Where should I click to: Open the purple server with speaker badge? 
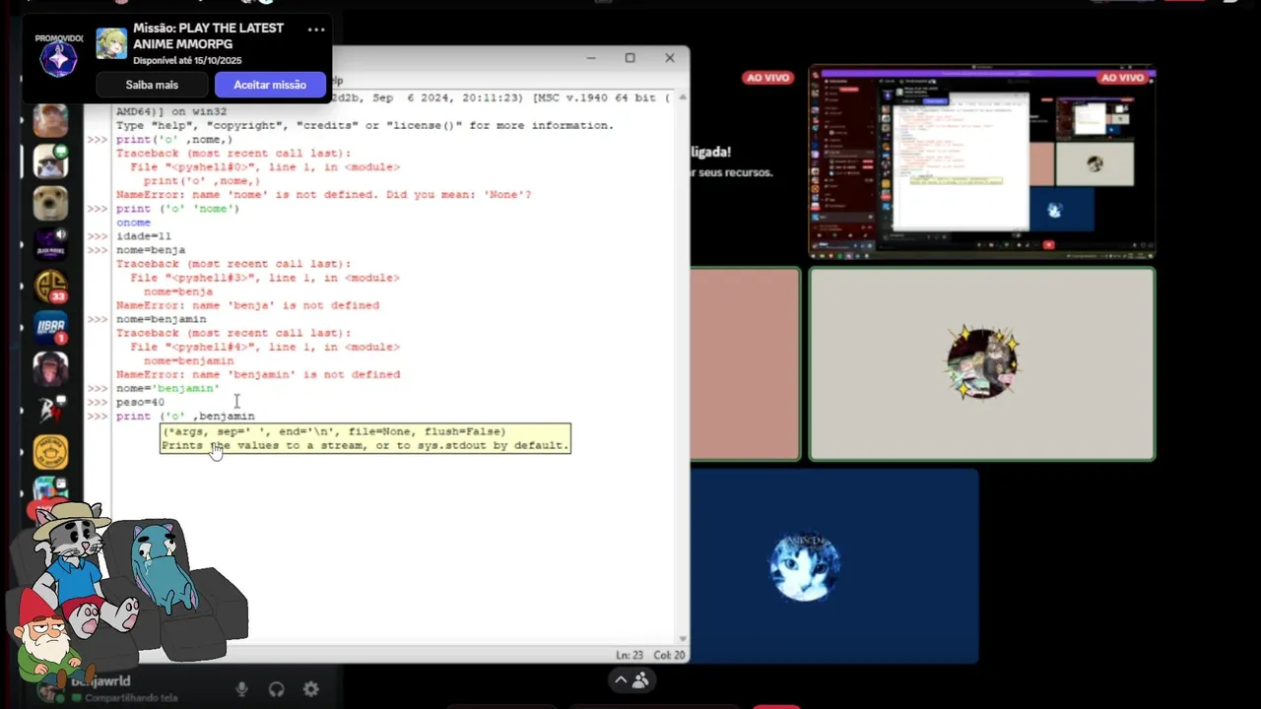[51, 244]
